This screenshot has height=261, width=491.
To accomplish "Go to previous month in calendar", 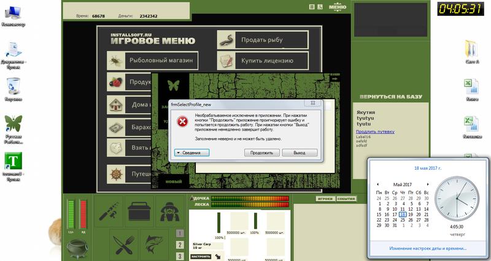I will pos(377,184).
